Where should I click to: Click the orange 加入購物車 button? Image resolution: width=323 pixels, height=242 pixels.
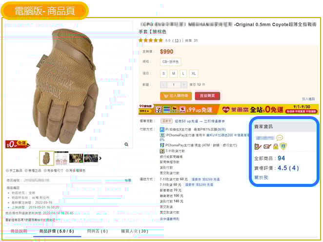[x=176, y=96]
